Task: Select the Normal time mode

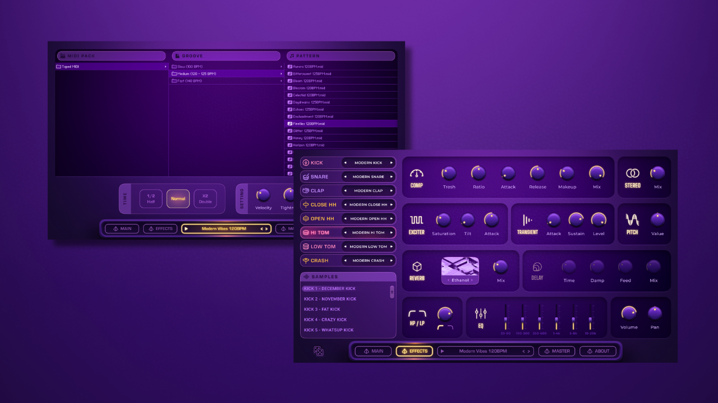Action: click(178, 198)
